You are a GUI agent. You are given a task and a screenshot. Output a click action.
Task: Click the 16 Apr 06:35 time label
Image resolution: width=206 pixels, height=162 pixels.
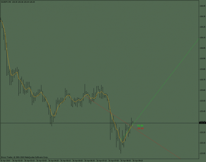pyautogui.click(x=90, y=161)
